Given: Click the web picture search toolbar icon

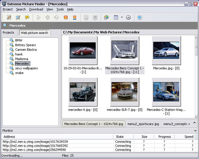Looking at the screenshot, I should pos(18,17).
